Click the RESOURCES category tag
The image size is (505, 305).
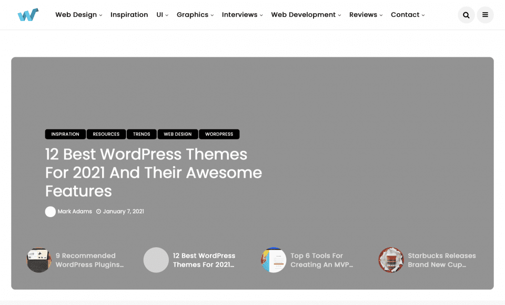pyautogui.click(x=106, y=134)
